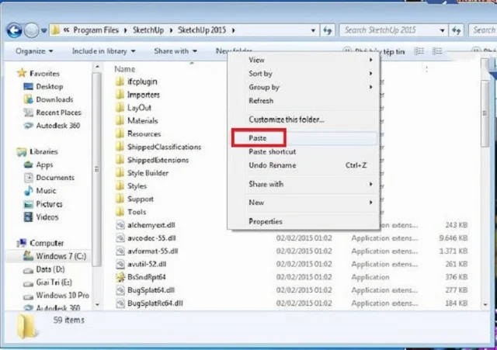This screenshot has height=350, width=497.
Task: Open Recent Places in Favorites
Action: [58, 113]
